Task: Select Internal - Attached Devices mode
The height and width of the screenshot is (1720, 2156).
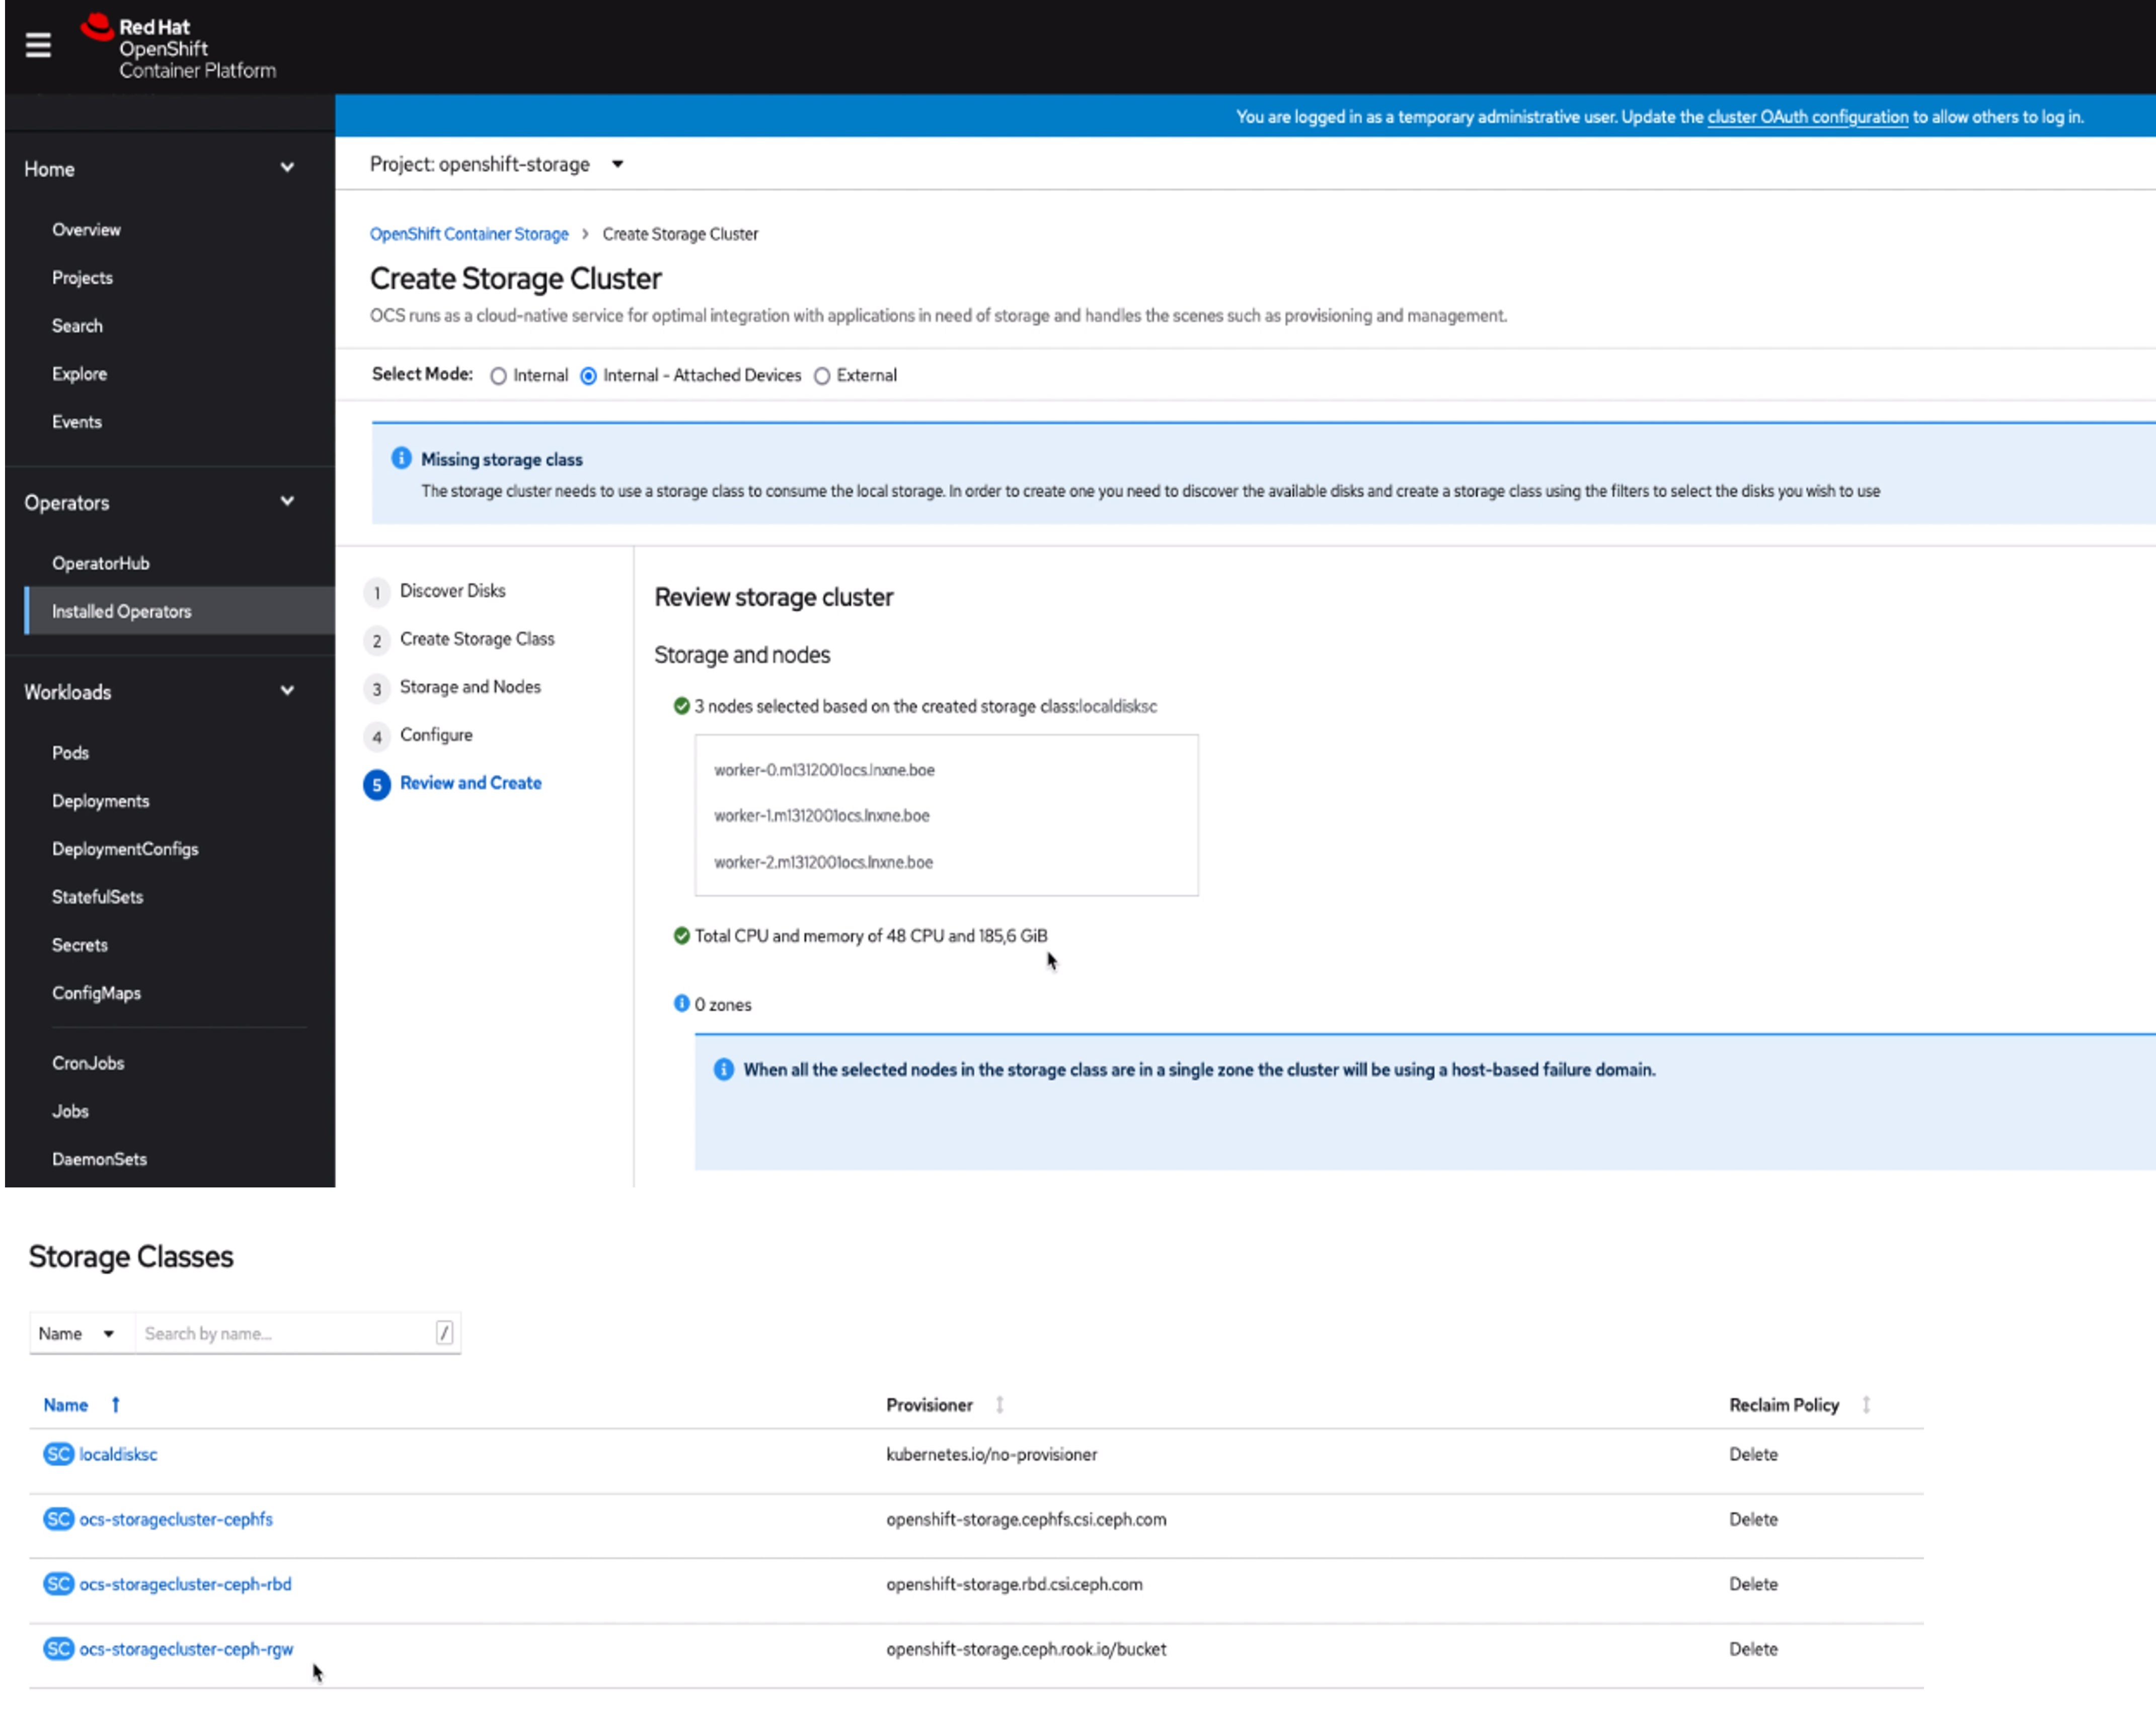Action: 589,376
